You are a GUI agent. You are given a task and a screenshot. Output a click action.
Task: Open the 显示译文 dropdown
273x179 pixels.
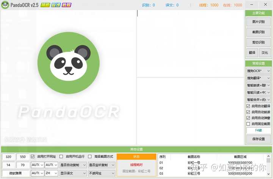(73, 173)
